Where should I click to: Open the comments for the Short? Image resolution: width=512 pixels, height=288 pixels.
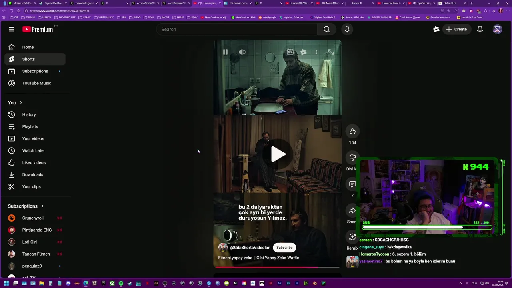352,184
